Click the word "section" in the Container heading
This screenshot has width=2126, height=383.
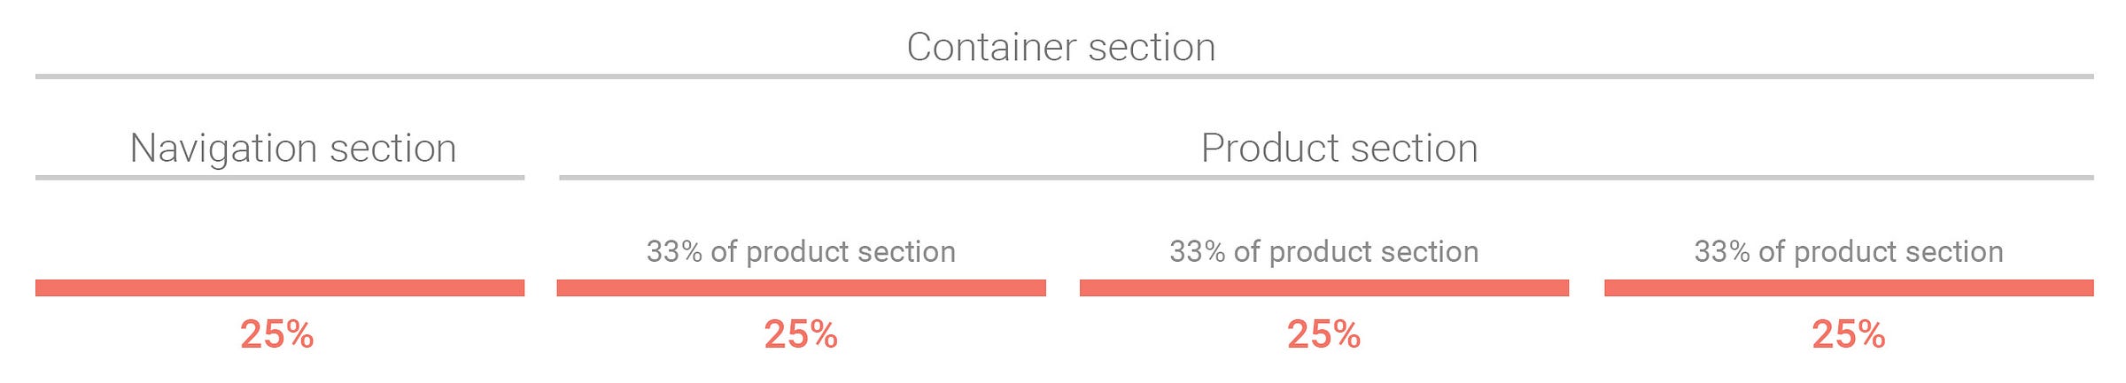tap(1152, 47)
